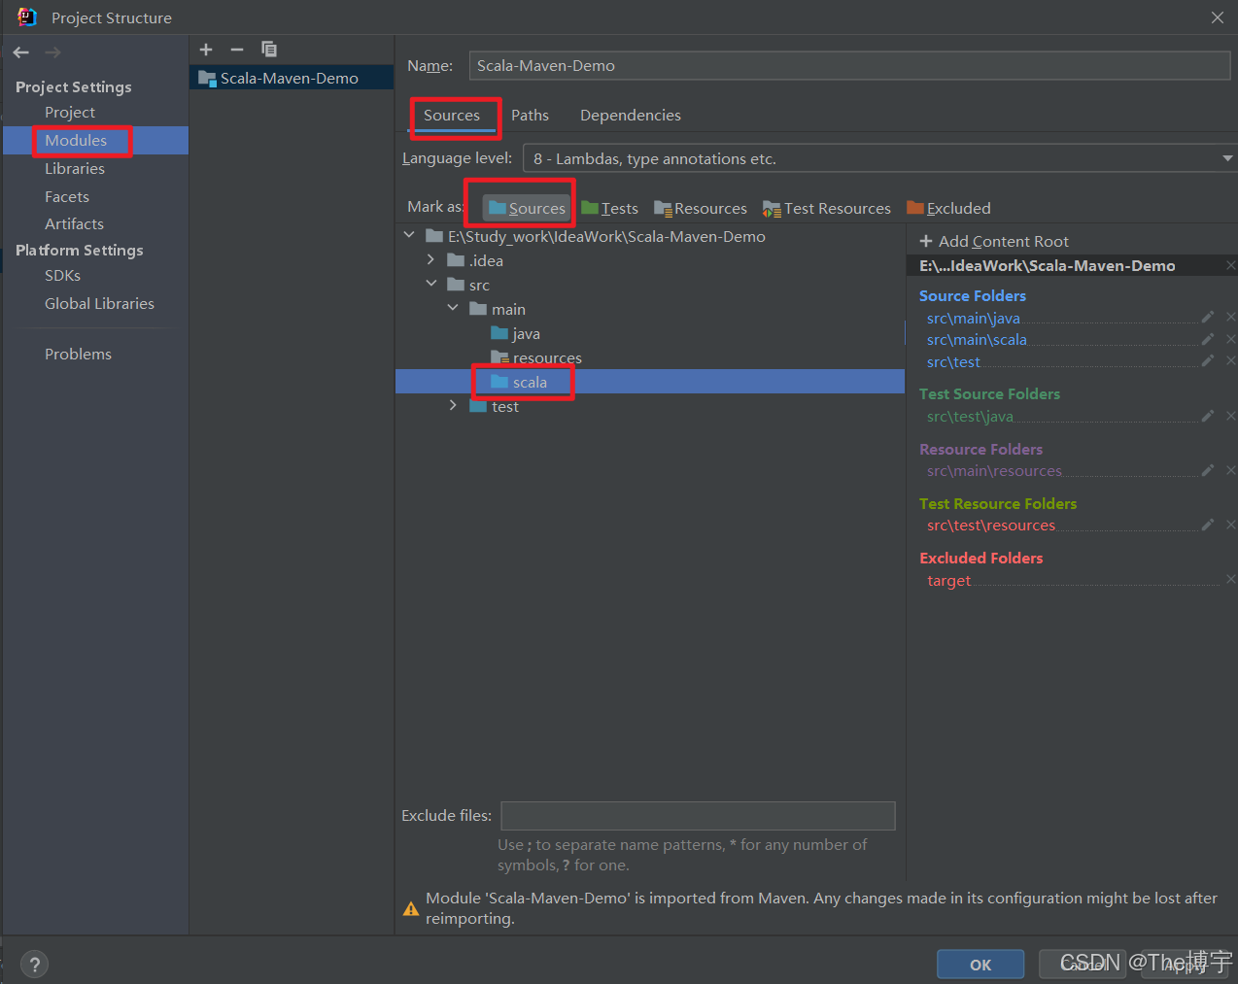Click the Back navigation arrow
Viewport: 1238px width, 984px height.
[21, 52]
